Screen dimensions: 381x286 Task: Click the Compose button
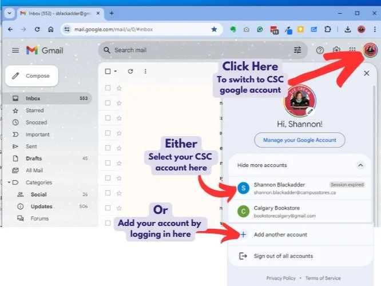pos(32,76)
